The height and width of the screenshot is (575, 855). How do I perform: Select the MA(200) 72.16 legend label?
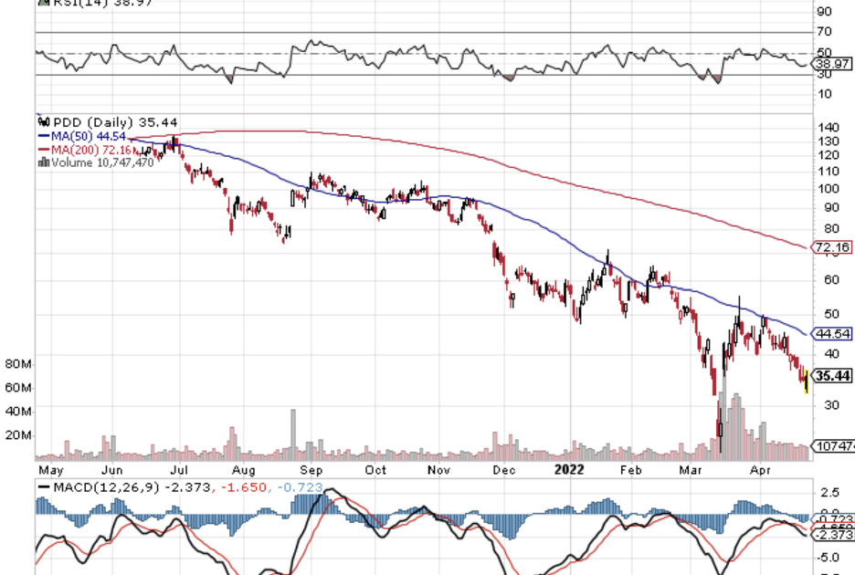(x=92, y=149)
